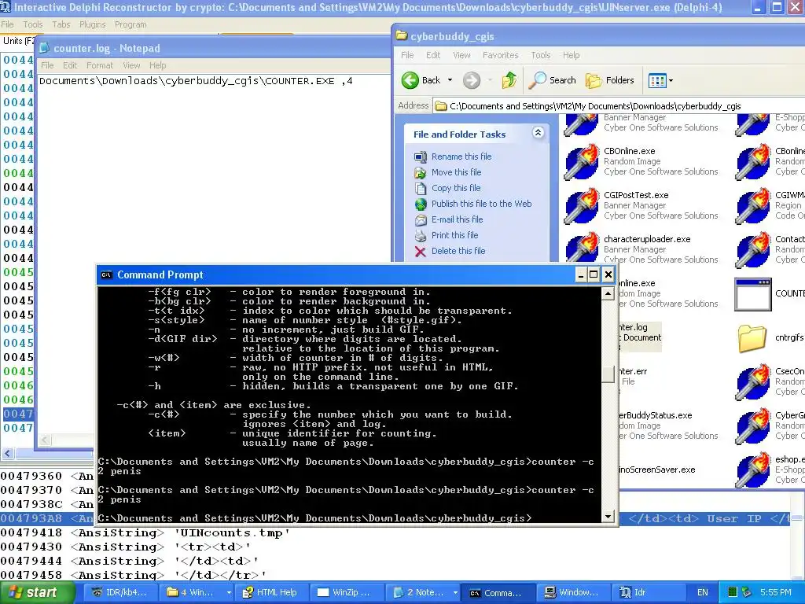This screenshot has height=604, width=805.
Task: Open the Program menu in IDR
Action: coord(130,24)
